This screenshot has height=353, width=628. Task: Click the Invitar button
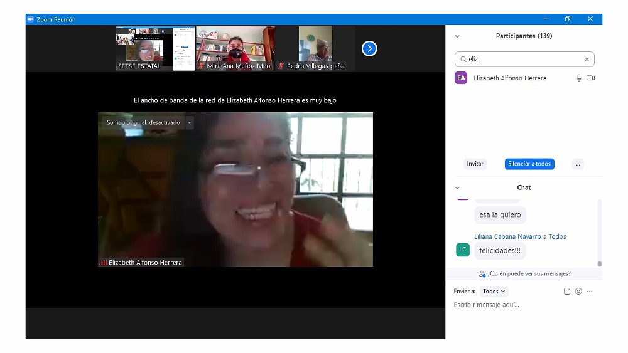click(x=475, y=164)
